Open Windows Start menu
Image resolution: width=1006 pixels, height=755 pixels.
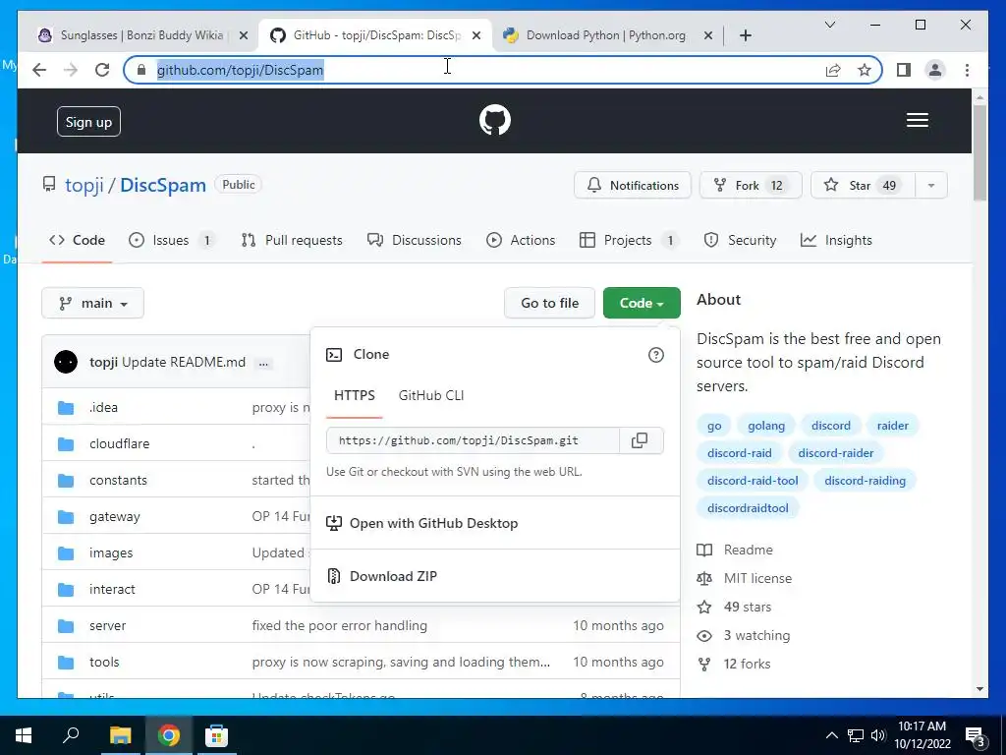(x=24, y=735)
